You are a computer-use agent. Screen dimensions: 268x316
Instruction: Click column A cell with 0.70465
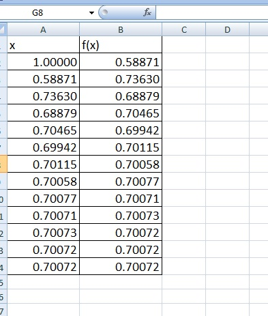pyautogui.click(x=44, y=130)
